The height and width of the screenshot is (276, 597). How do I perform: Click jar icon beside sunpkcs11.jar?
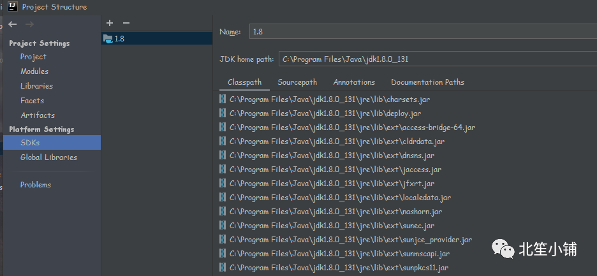[223, 268]
